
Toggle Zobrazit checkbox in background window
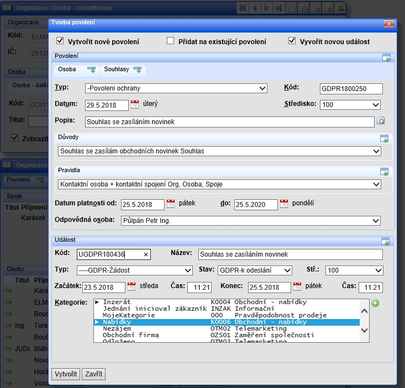[x=15, y=138]
